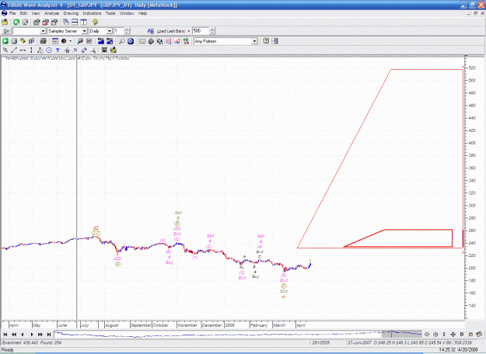Select the pointer arrow drawing tool
Viewport: 486px width, 354px height.
5,50
